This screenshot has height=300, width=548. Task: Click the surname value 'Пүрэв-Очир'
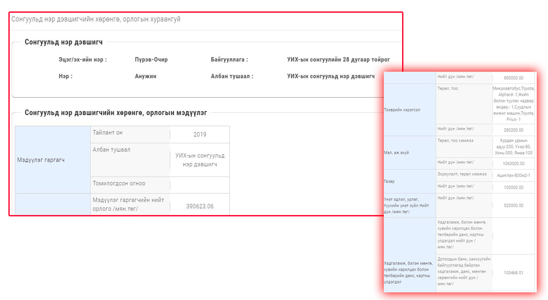151,59
